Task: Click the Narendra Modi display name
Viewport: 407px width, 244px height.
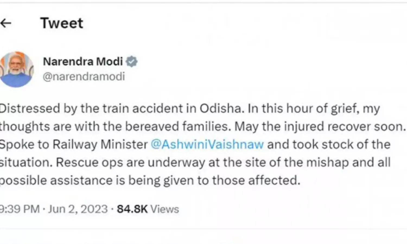Action: click(x=83, y=62)
